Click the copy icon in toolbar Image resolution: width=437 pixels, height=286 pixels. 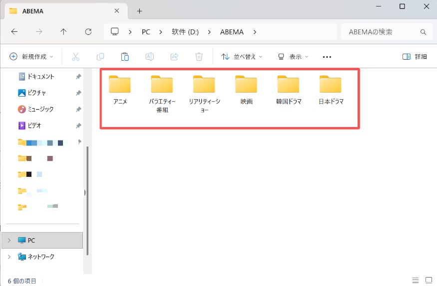click(100, 57)
